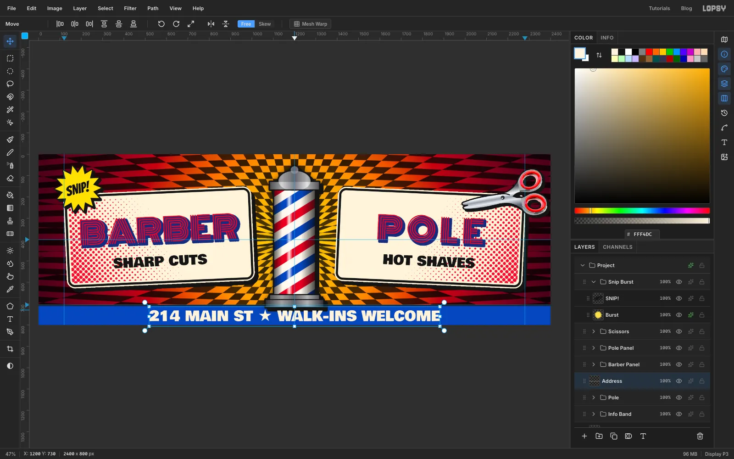Hide the Address layer
Screen dimensions: 734x459
679,381
